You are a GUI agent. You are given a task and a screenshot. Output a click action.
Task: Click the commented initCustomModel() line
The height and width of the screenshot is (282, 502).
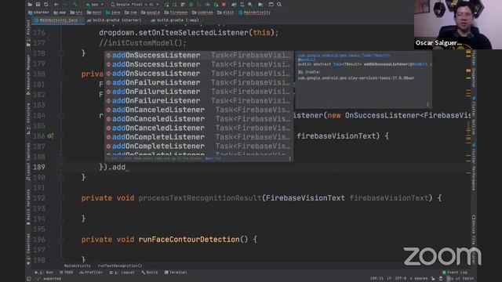[143, 43]
